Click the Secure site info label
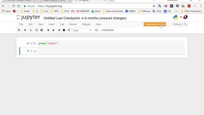 pos(29,6)
